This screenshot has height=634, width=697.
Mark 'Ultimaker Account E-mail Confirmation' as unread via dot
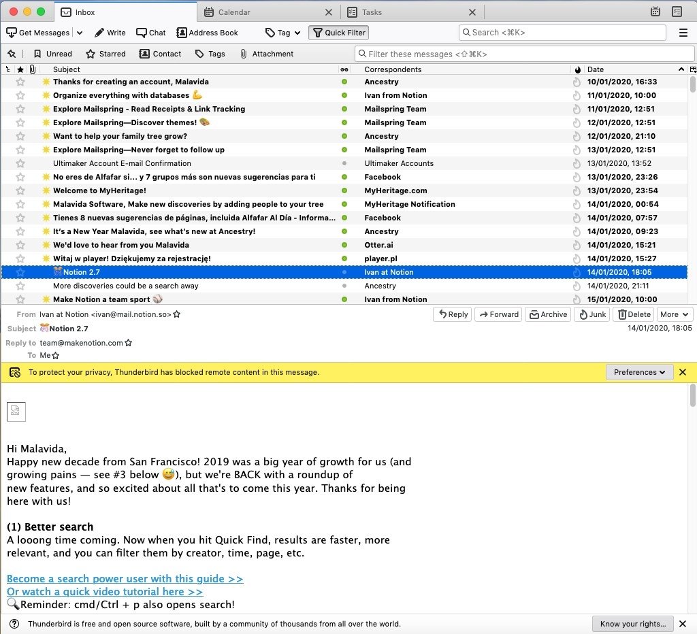[x=344, y=163]
